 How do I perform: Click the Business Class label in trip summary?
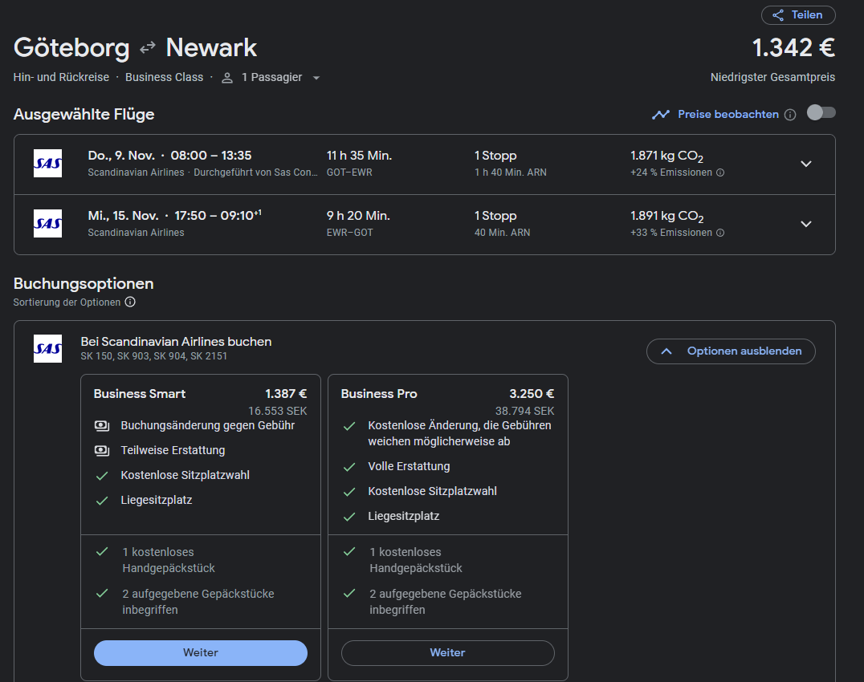pyautogui.click(x=165, y=78)
